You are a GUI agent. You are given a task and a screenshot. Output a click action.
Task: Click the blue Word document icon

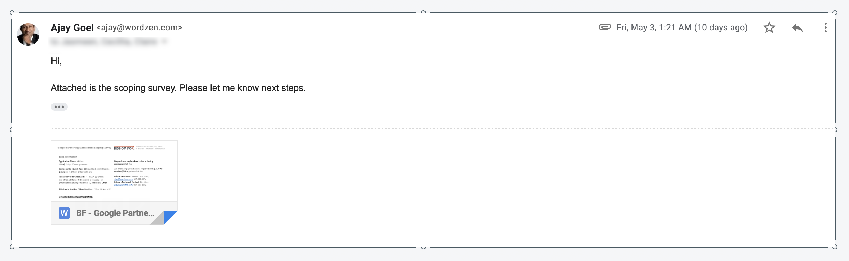64,213
